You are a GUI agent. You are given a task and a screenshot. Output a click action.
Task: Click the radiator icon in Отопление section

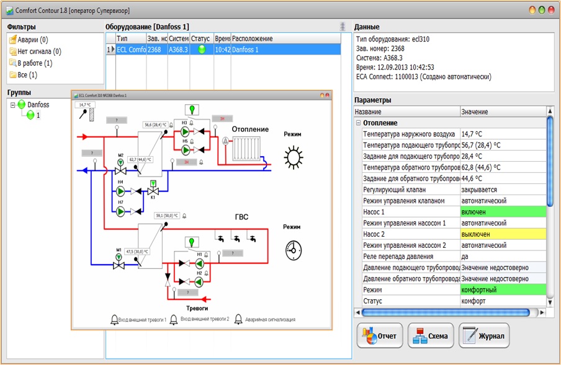click(x=246, y=147)
